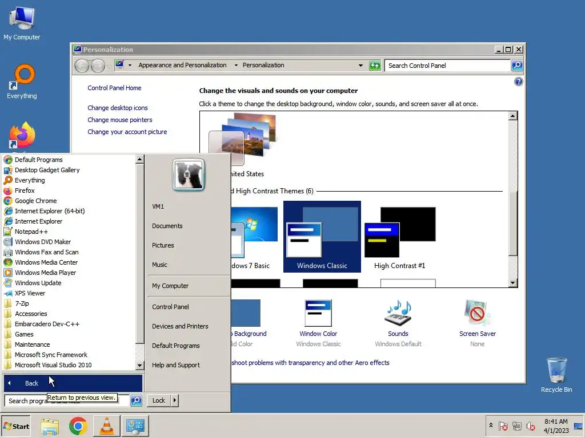The width and height of the screenshot is (585, 438).
Task: Open the Recycle Bin desktop icon
Action: coord(556,375)
